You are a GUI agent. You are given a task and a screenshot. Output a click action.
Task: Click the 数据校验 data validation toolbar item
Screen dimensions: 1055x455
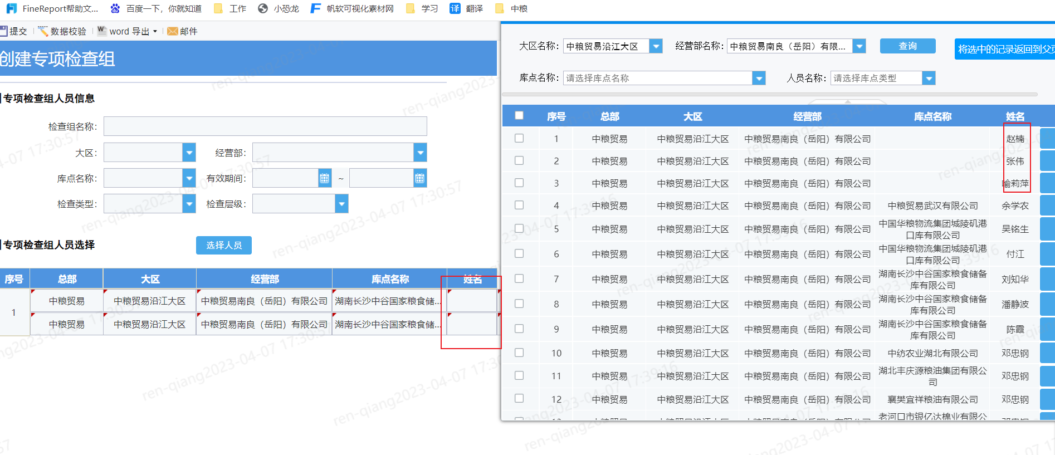(62, 31)
